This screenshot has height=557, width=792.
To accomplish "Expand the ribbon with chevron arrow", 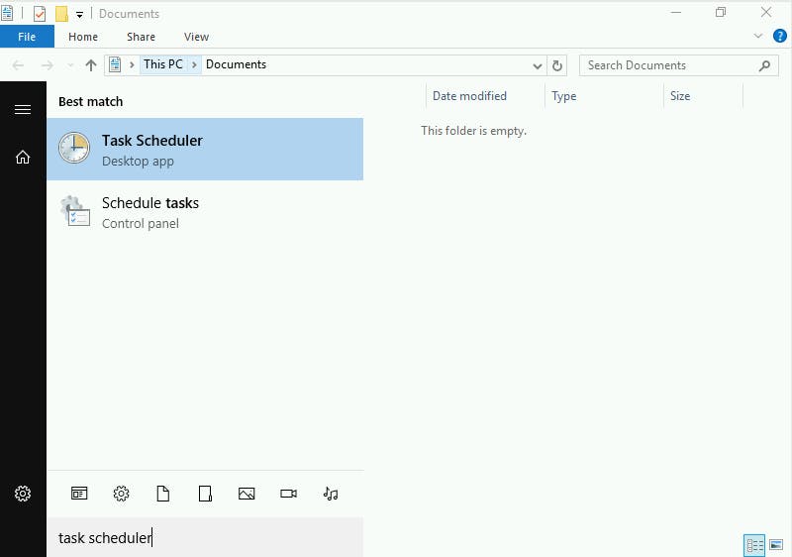I will click(757, 36).
